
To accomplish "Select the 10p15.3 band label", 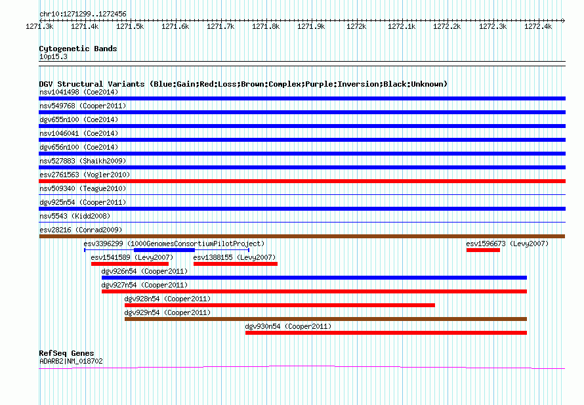I will click(x=53, y=56).
